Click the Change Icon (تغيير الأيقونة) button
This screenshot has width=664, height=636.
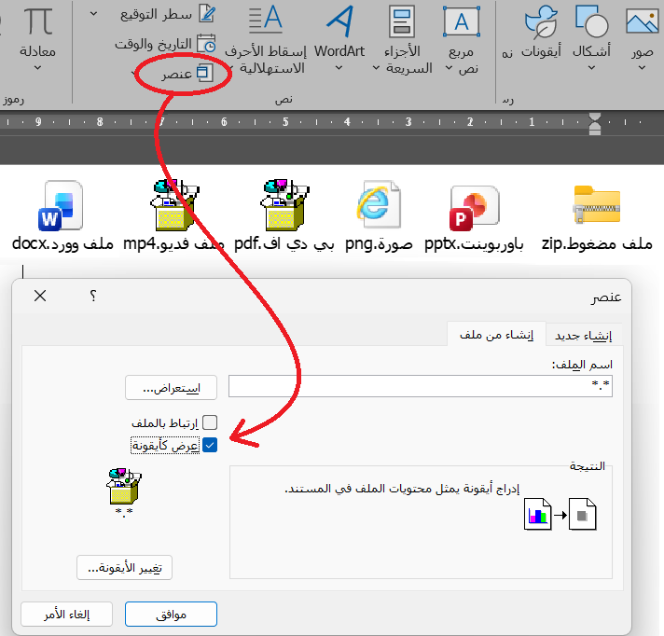tap(125, 567)
